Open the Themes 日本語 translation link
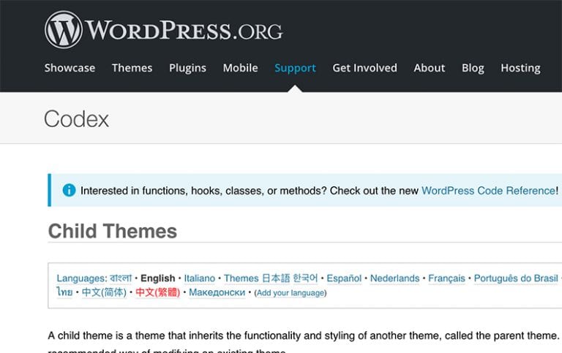The width and height of the screenshot is (562, 353). click(x=257, y=278)
